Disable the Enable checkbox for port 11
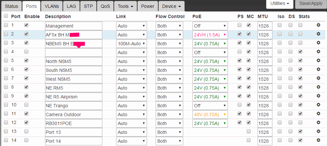 (26, 114)
